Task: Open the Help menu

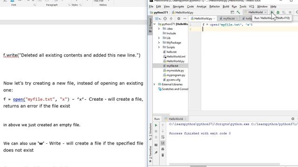Action: pos(273,6)
